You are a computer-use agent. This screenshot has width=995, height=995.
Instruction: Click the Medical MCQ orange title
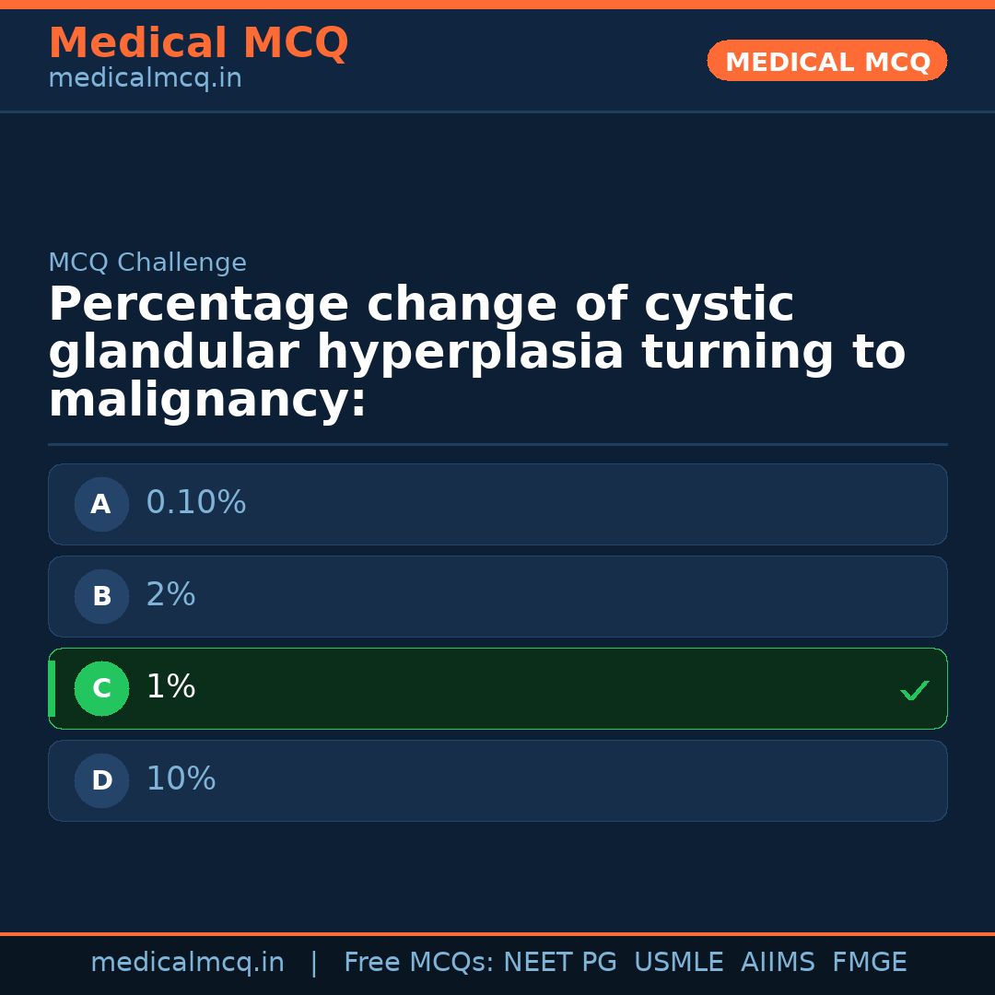(x=198, y=43)
